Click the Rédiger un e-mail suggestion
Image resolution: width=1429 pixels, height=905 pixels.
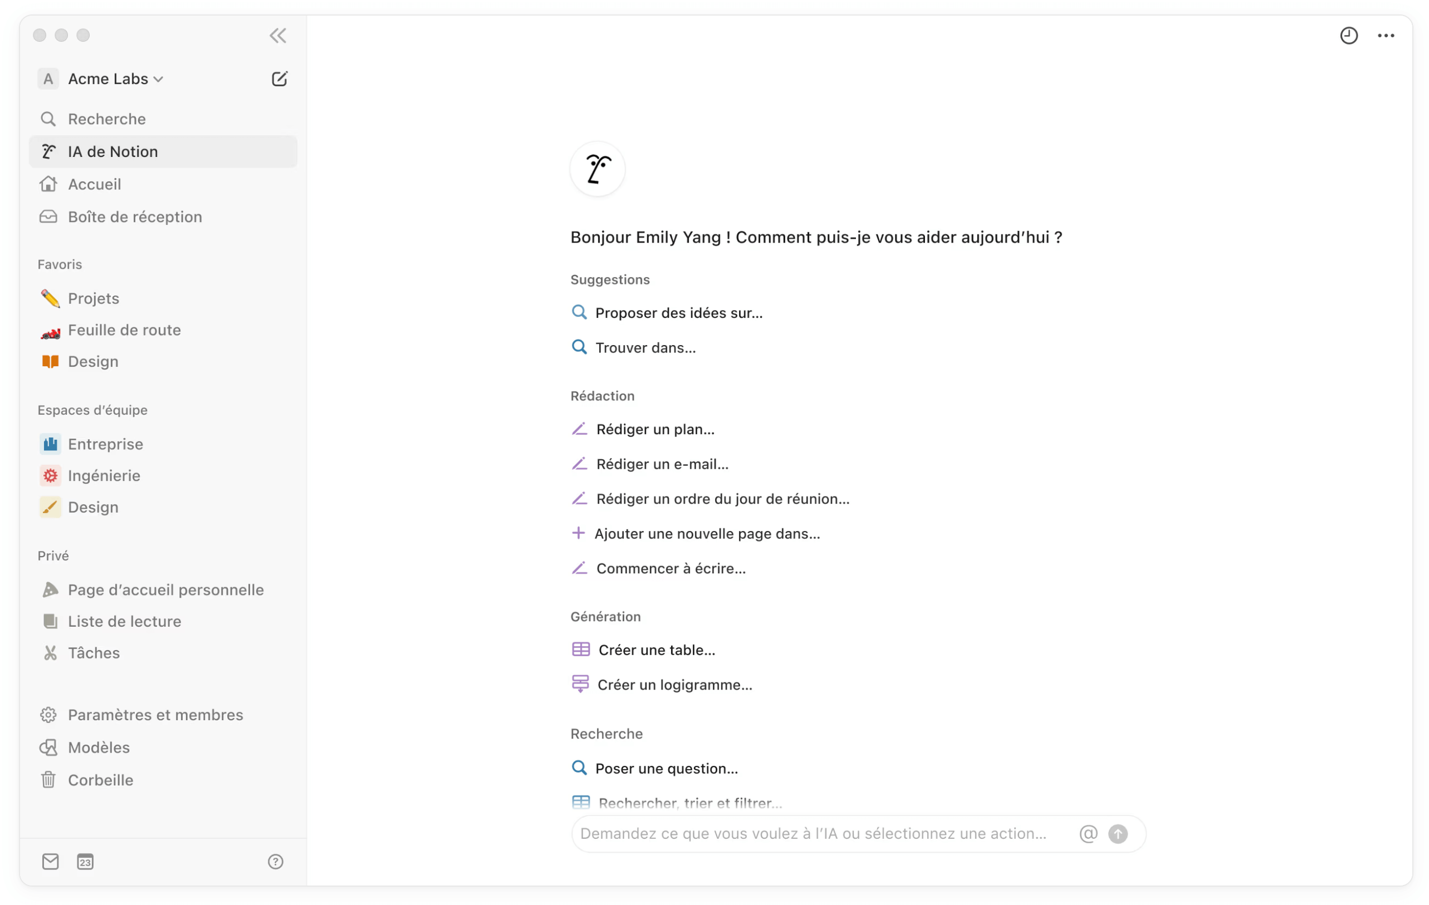pyautogui.click(x=662, y=464)
